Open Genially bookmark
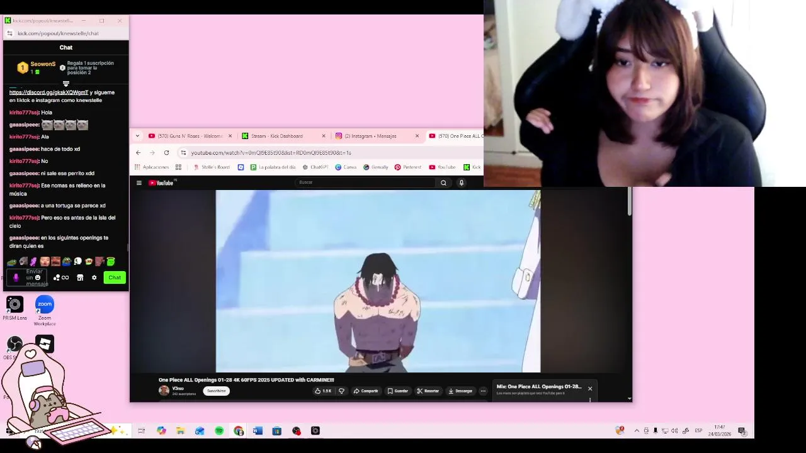The height and width of the screenshot is (453, 806). [x=375, y=167]
